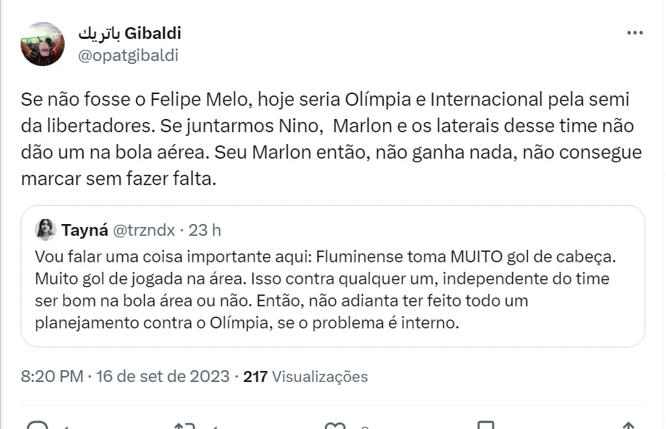
Task: Open the quoted tweet about Fluminense headers
Action: pyautogui.click(x=332, y=290)
